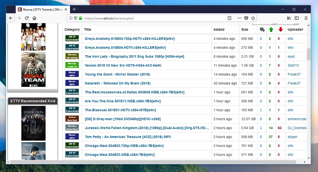Image resolution: width=318 pixels, height=172 pixels.
Task: Show sidebars toolbar icon
Action: pyautogui.click(x=297, y=18)
